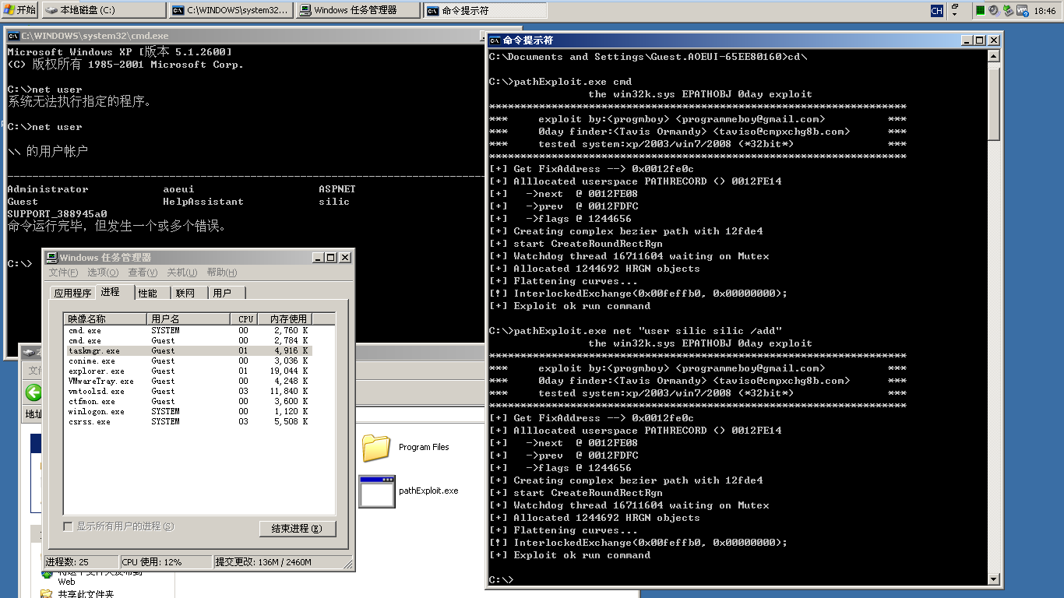Image resolution: width=1064 pixels, height=598 pixels.
Task: Select the cmd.exe process owned by Guest
Action: pyautogui.click(x=188, y=340)
